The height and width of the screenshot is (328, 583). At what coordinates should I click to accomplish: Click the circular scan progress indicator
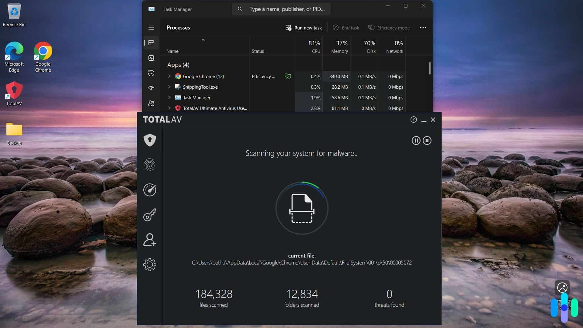(x=302, y=208)
